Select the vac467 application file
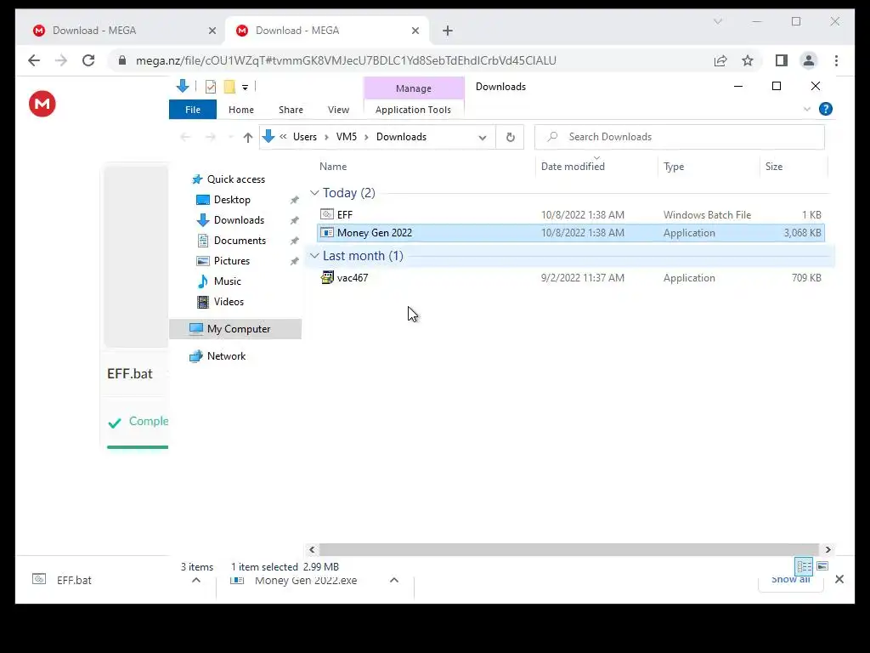This screenshot has width=870, height=653. [x=570, y=278]
